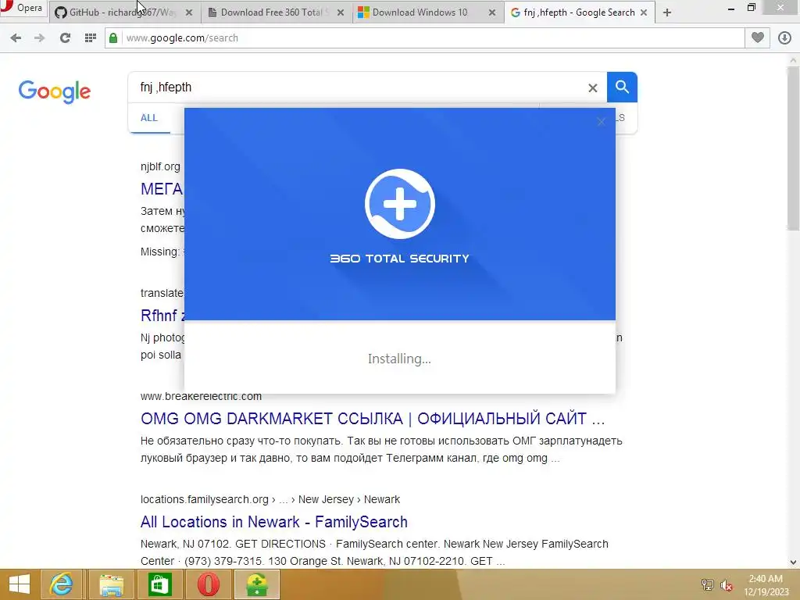Image resolution: width=800 pixels, height=600 pixels.
Task: Open the Speed Dial grid
Action: [x=91, y=37]
